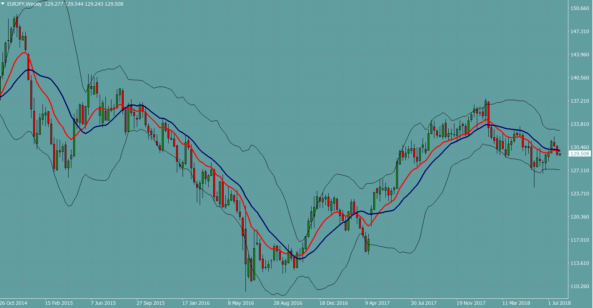This screenshot has height=308, width=593.
Task: Click the 143.960 price axis label
Action: (579, 55)
